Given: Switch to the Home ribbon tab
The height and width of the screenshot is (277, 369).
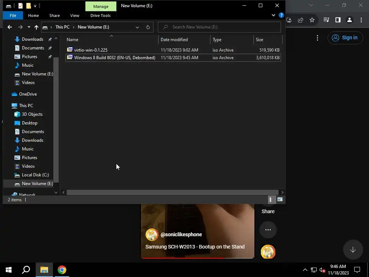Looking at the screenshot, I should coord(34,16).
